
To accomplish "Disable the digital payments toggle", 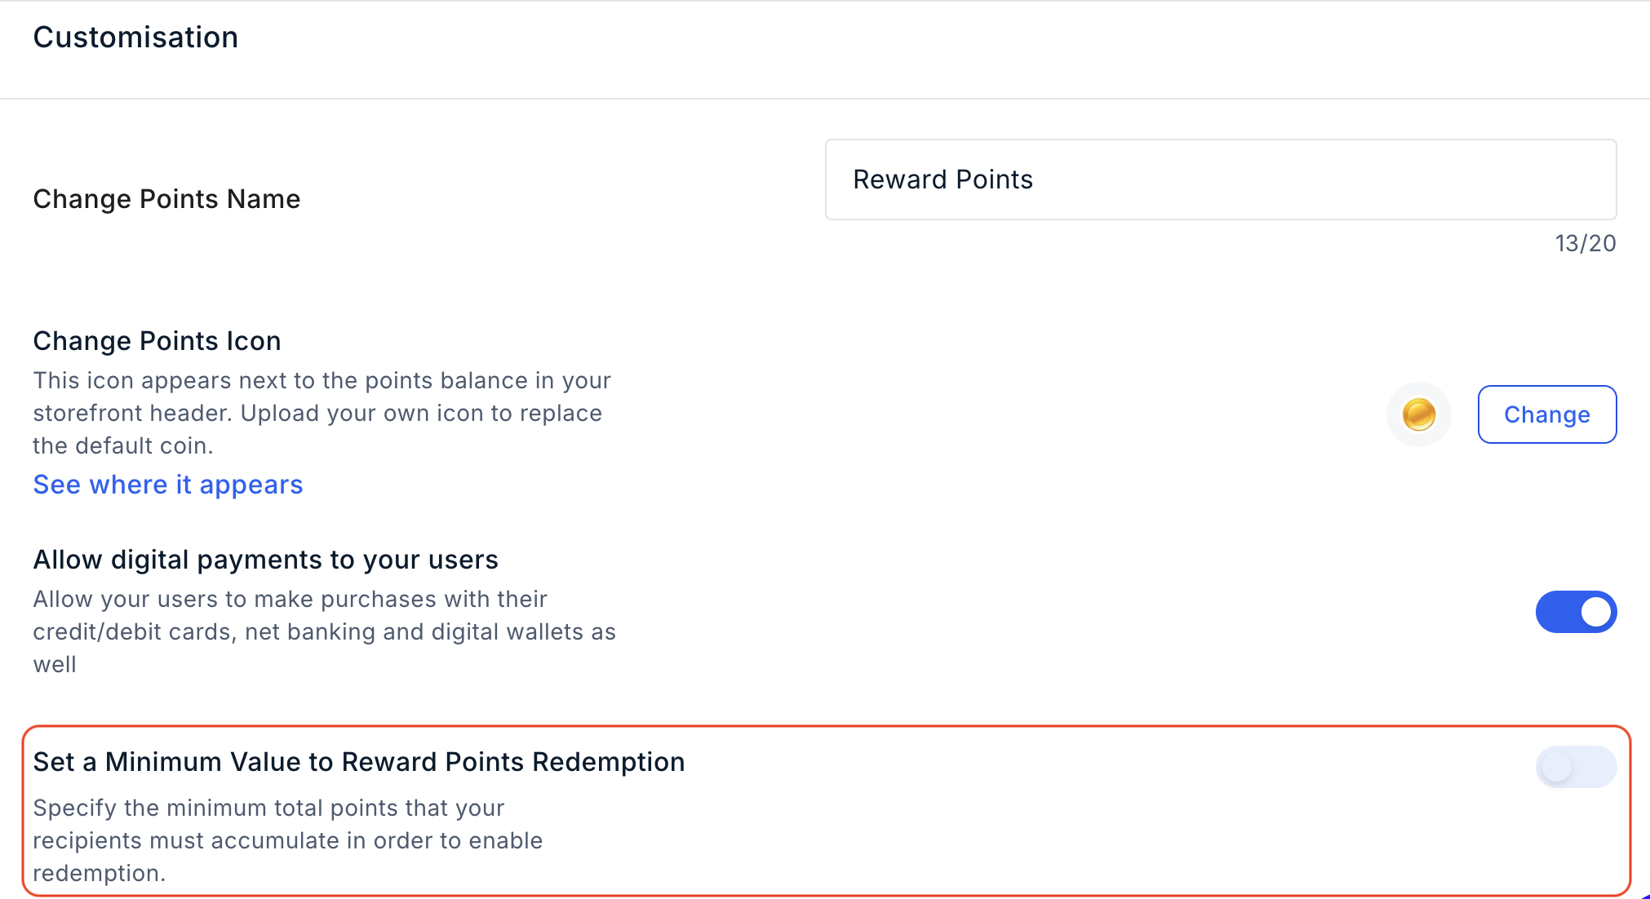I will pyautogui.click(x=1576, y=612).
